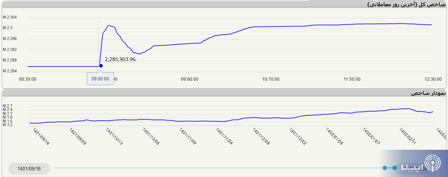This screenshot has width=448, height=177.
Task: Click the 1401/10/13 date label on lower chart
Action: pos(115,136)
